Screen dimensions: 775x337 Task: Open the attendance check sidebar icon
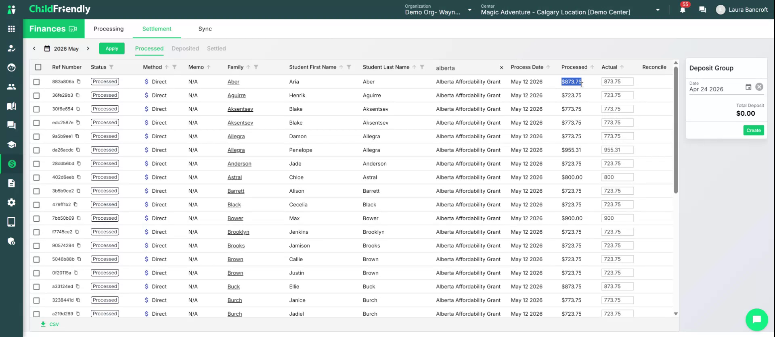(x=11, y=48)
